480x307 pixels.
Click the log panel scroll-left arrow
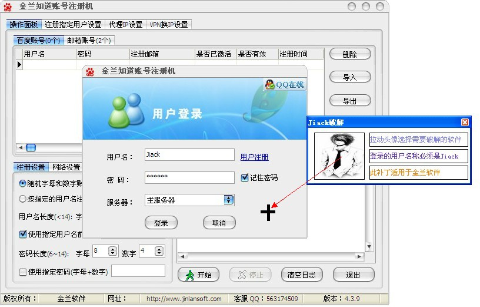182,256
